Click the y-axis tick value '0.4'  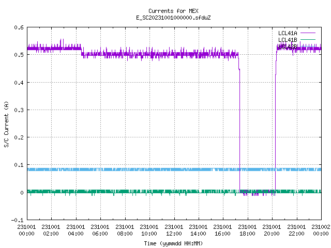click(x=19, y=83)
